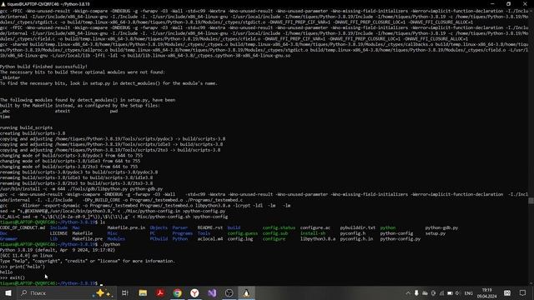Click the setup.py file name
Image resolution: width=534 pixels, height=300 pixels.
[436, 233]
